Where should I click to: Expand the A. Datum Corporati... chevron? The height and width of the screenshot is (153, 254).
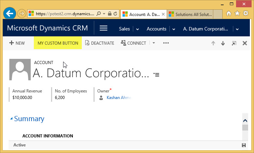click(x=237, y=29)
